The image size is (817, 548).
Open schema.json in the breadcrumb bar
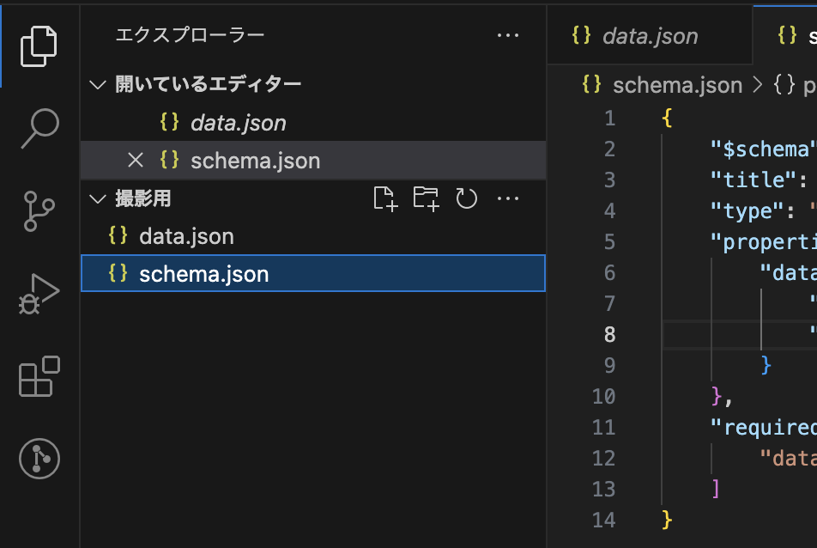click(678, 85)
